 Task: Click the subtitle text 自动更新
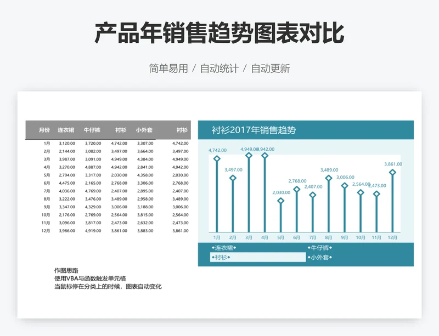click(271, 69)
